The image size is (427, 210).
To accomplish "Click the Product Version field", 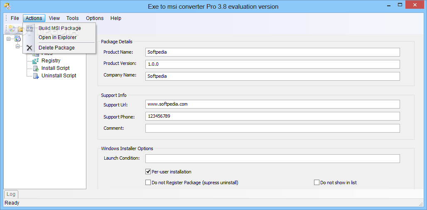I will [272, 64].
